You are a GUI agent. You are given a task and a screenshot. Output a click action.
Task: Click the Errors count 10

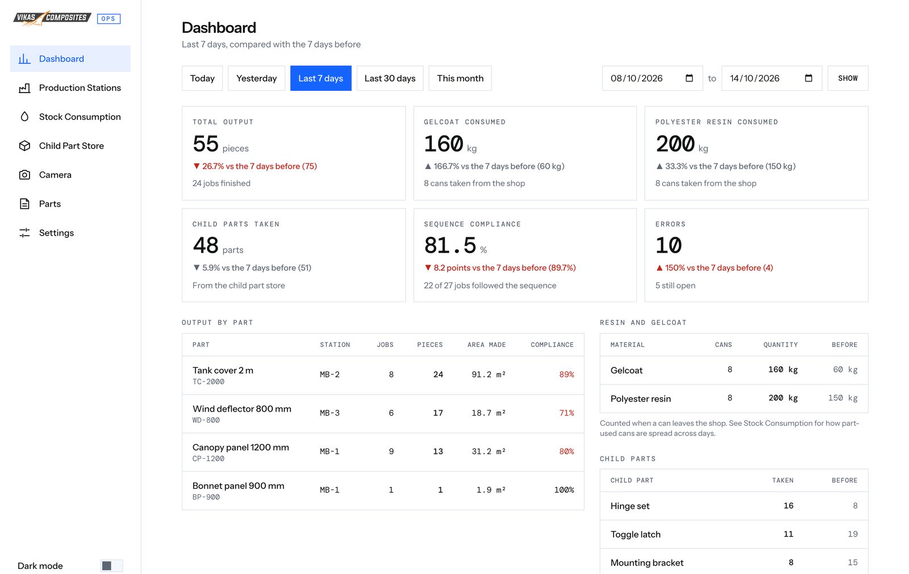[x=669, y=245]
